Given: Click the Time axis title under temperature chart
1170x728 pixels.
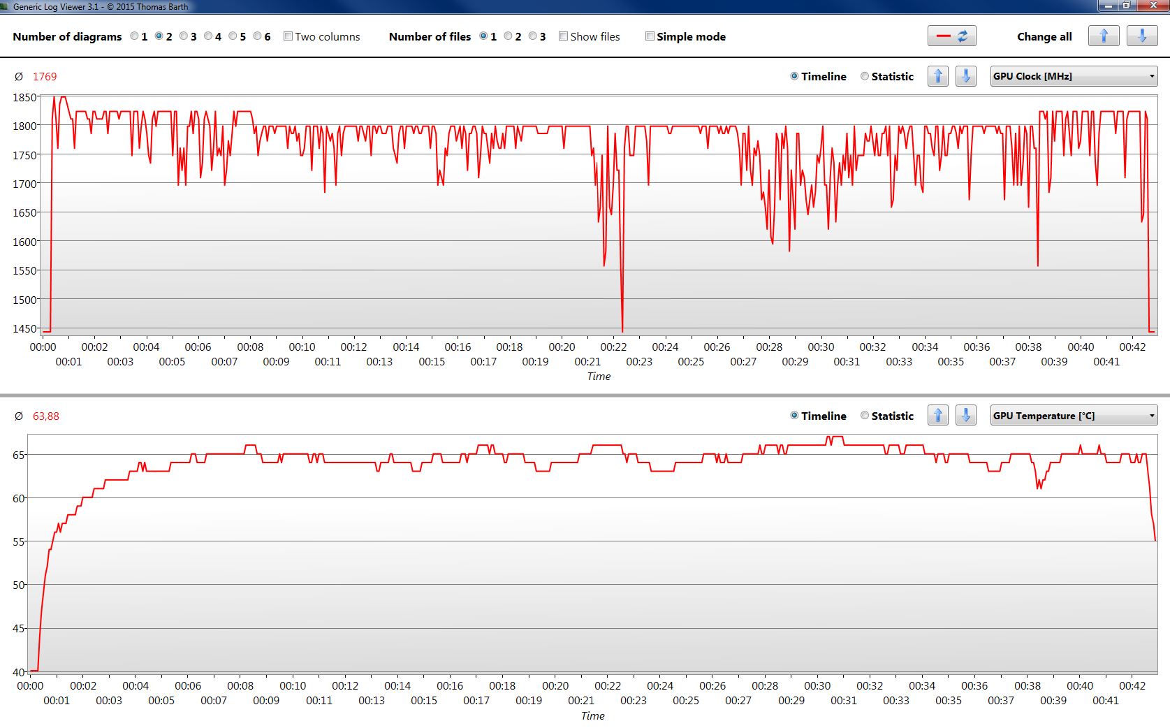Looking at the screenshot, I should (593, 715).
